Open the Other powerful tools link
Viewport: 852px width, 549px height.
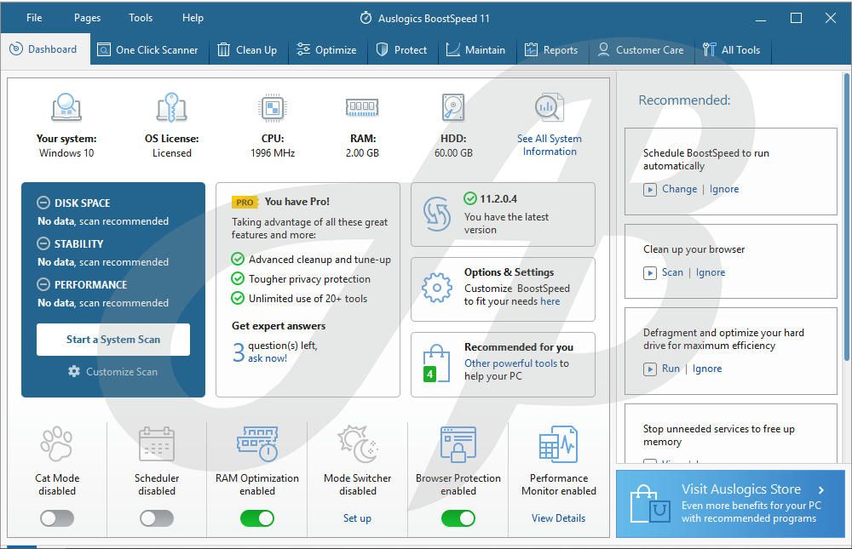pyautogui.click(x=510, y=363)
